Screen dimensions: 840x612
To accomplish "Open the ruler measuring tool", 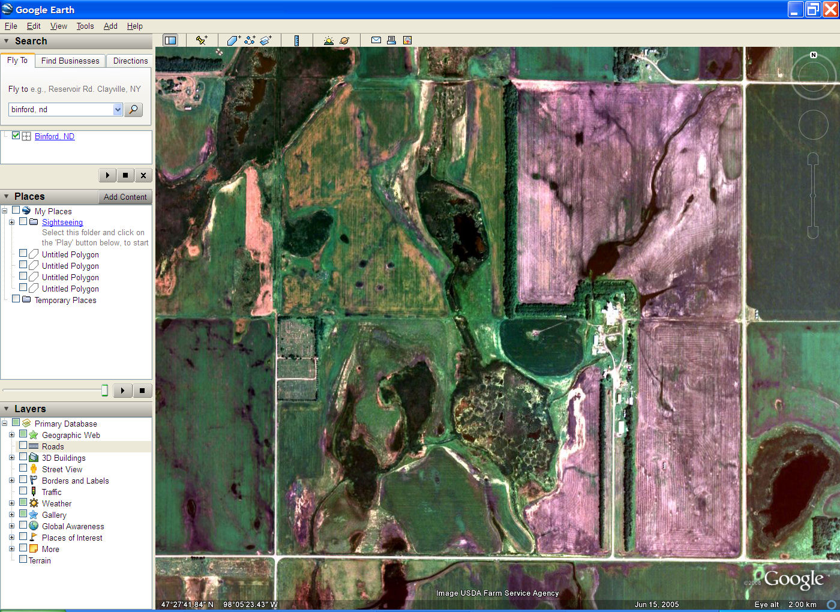I will click(x=296, y=40).
